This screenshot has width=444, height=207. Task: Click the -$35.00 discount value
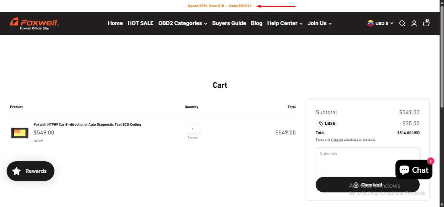coord(410,123)
